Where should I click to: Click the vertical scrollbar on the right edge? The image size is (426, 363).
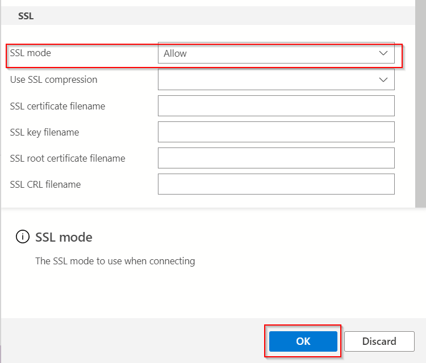(x=421, y=102)
